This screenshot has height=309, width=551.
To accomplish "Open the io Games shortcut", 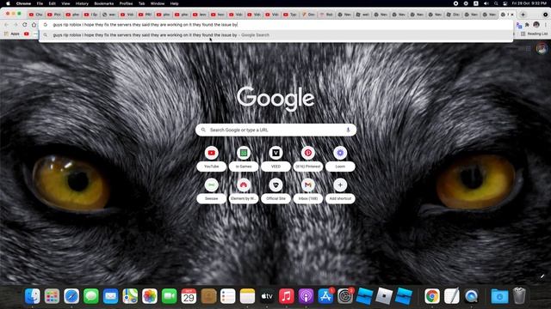I will pos(244,158).
